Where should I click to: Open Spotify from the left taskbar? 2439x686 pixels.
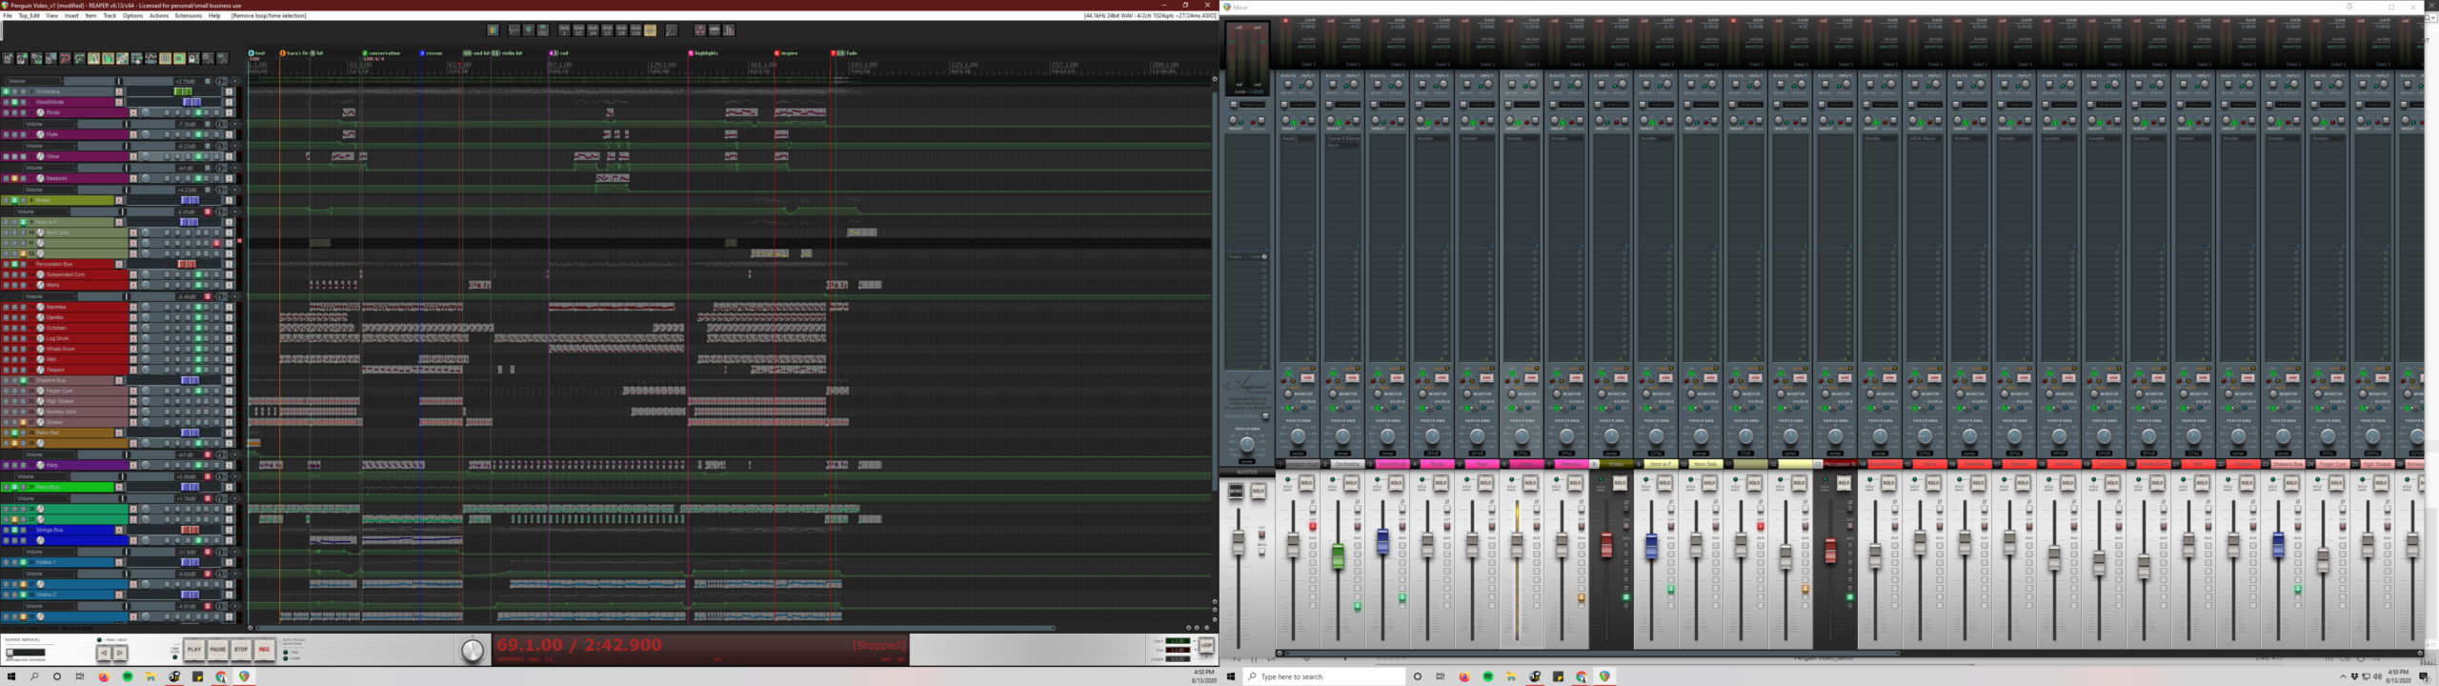[x=128, y=676]
